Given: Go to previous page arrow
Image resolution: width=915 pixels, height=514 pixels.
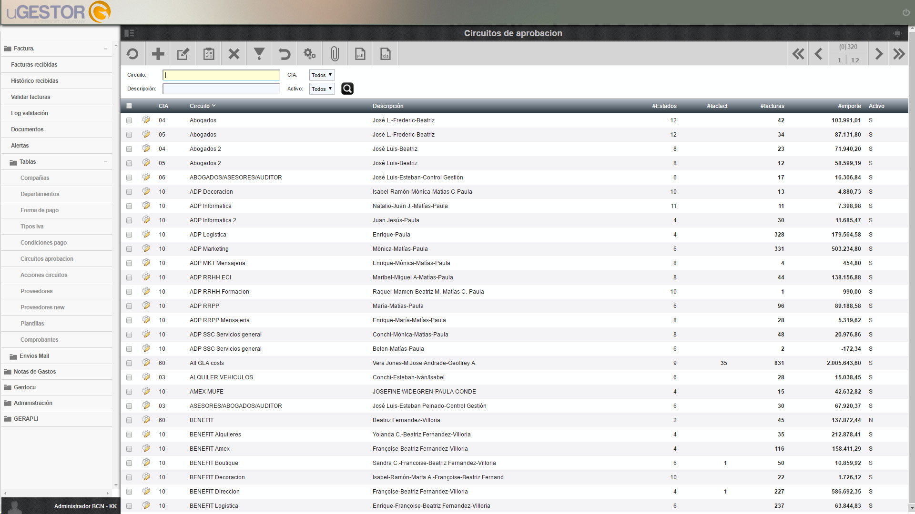Looking at the screenshot, I should pos(818,54).
